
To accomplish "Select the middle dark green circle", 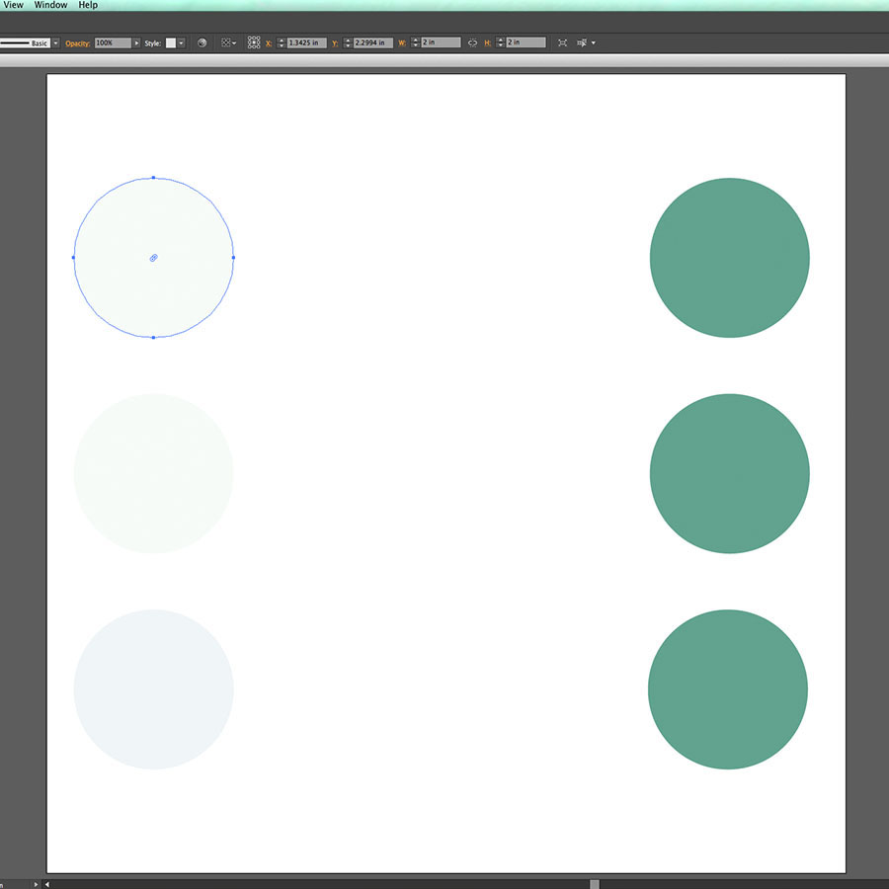I will [x=730, y=473].
